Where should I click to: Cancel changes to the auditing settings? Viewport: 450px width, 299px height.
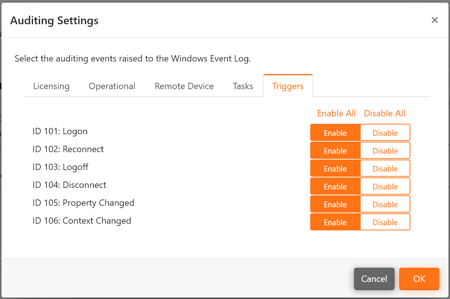tap(374, 278)
